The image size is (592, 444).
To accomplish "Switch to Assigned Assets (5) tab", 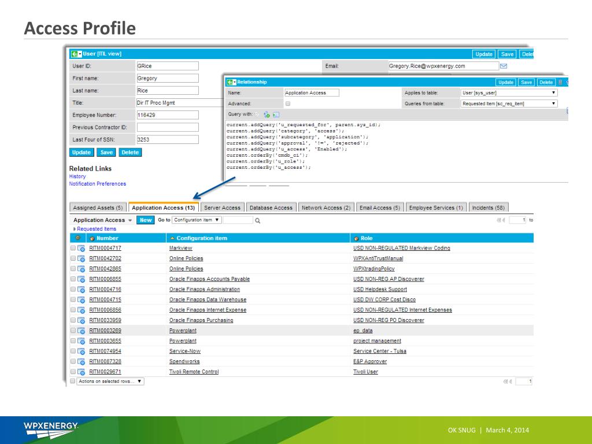I will pos(98,208).
